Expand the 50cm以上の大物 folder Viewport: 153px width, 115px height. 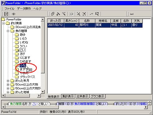[8, 85]
